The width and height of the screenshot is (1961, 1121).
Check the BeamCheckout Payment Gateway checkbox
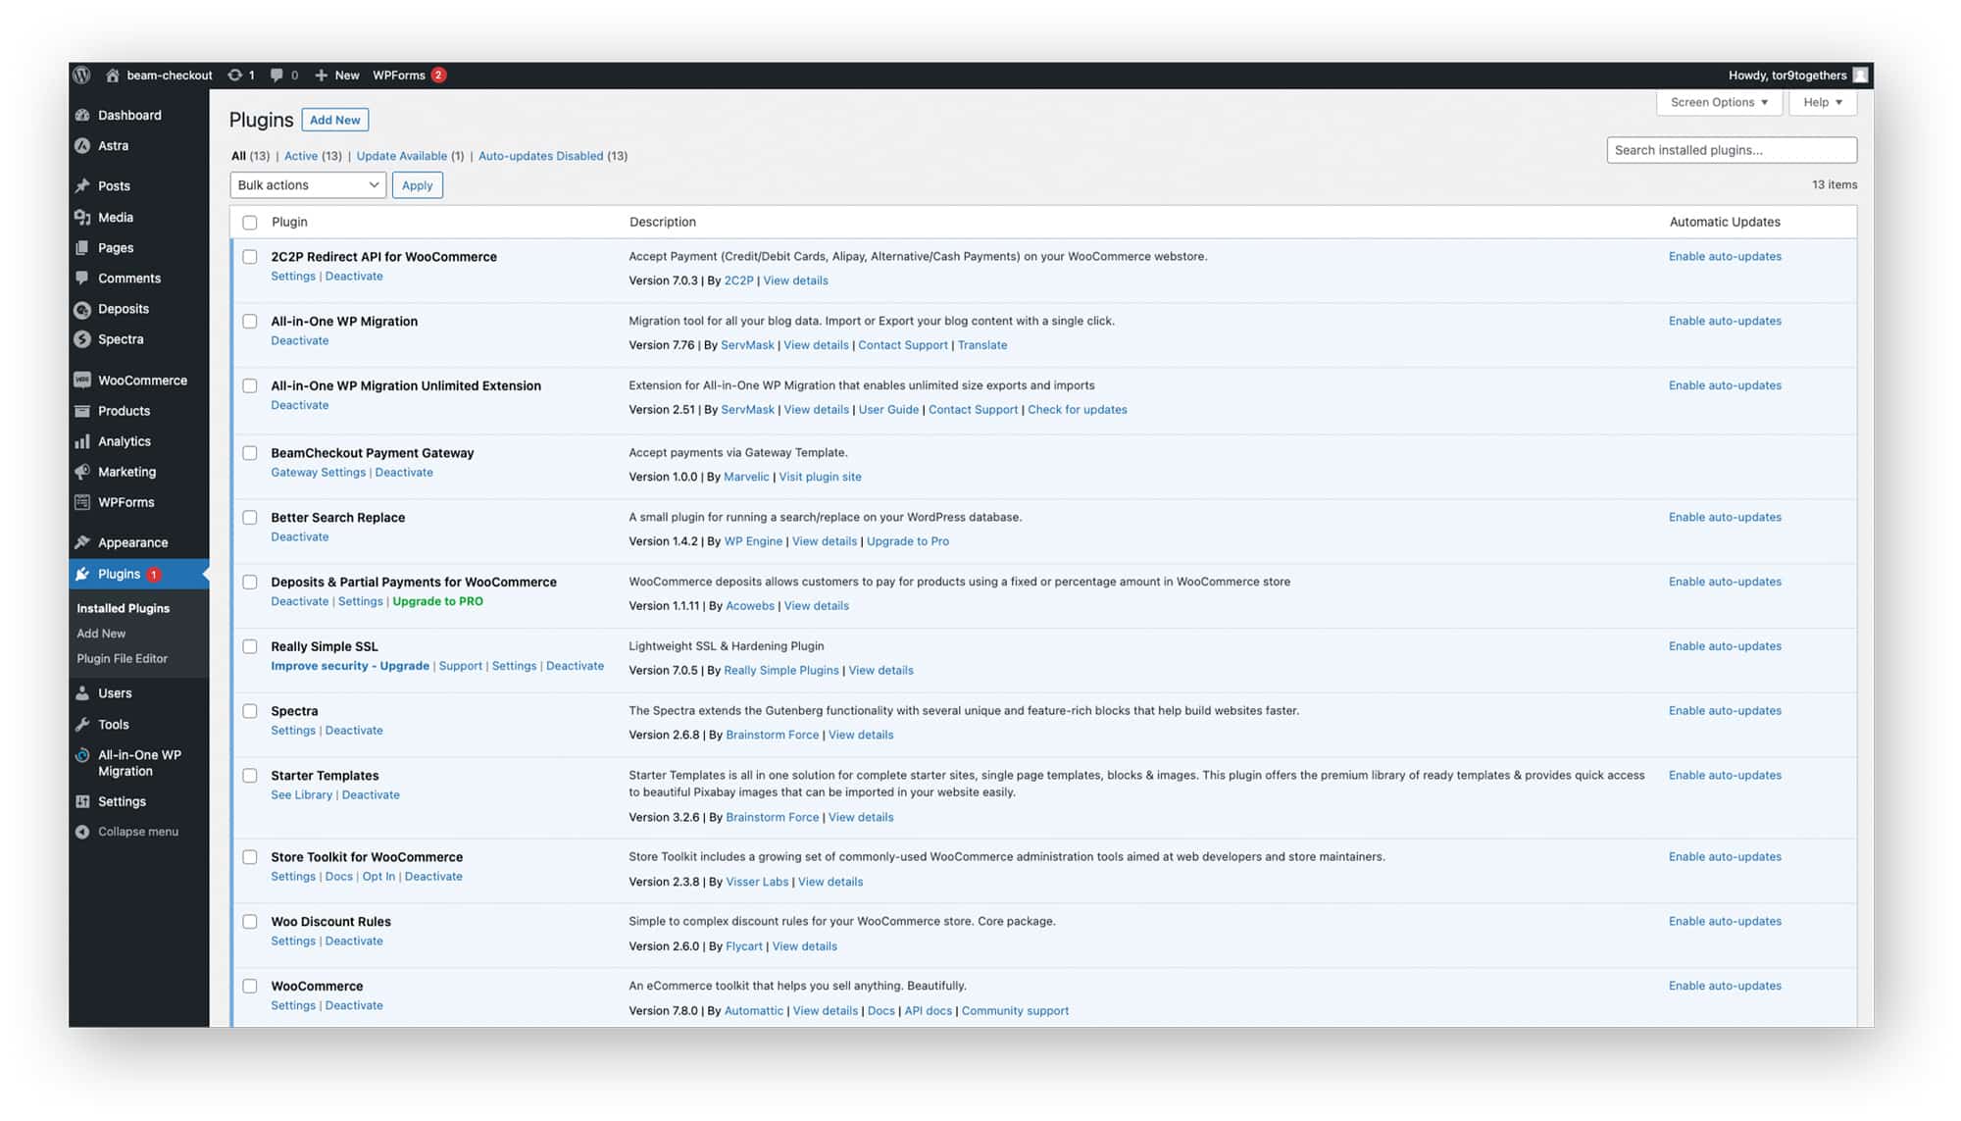click(x=250, y=453)
